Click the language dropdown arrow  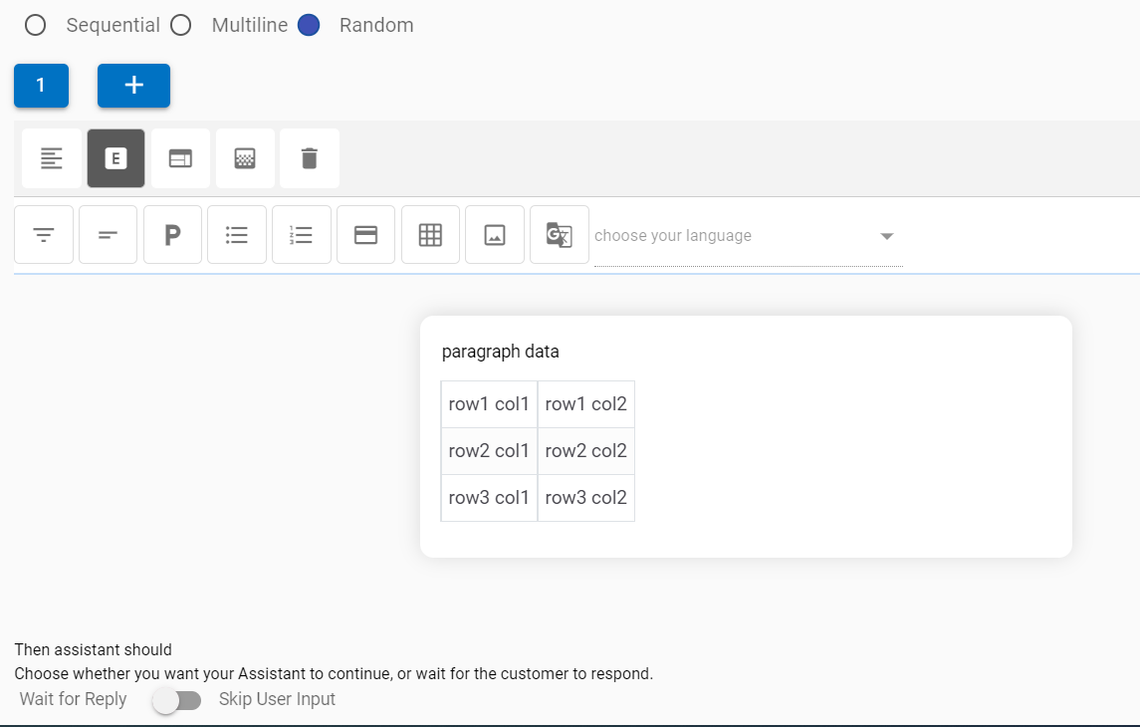887,236
